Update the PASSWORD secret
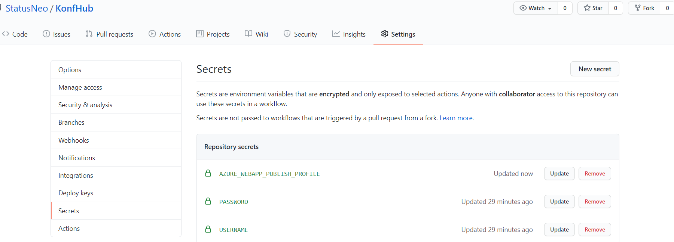The width and height of the screenshot is (674, 242). (559, 201)
